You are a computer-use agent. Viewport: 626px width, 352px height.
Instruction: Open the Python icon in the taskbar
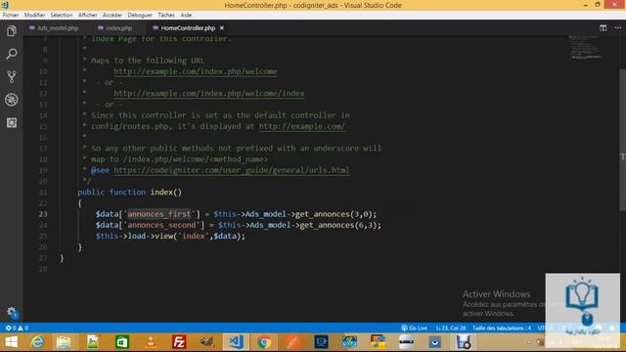coord(378,342)
